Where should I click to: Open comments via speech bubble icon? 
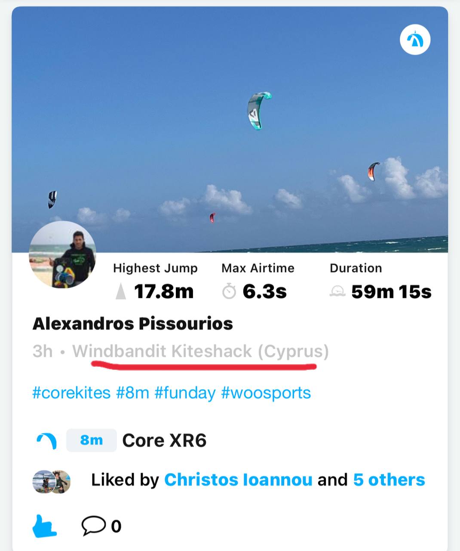(93, 525)
